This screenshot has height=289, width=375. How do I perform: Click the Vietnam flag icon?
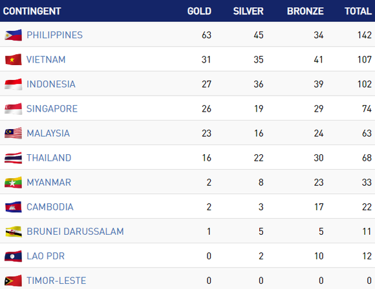(x=14, y=59)
